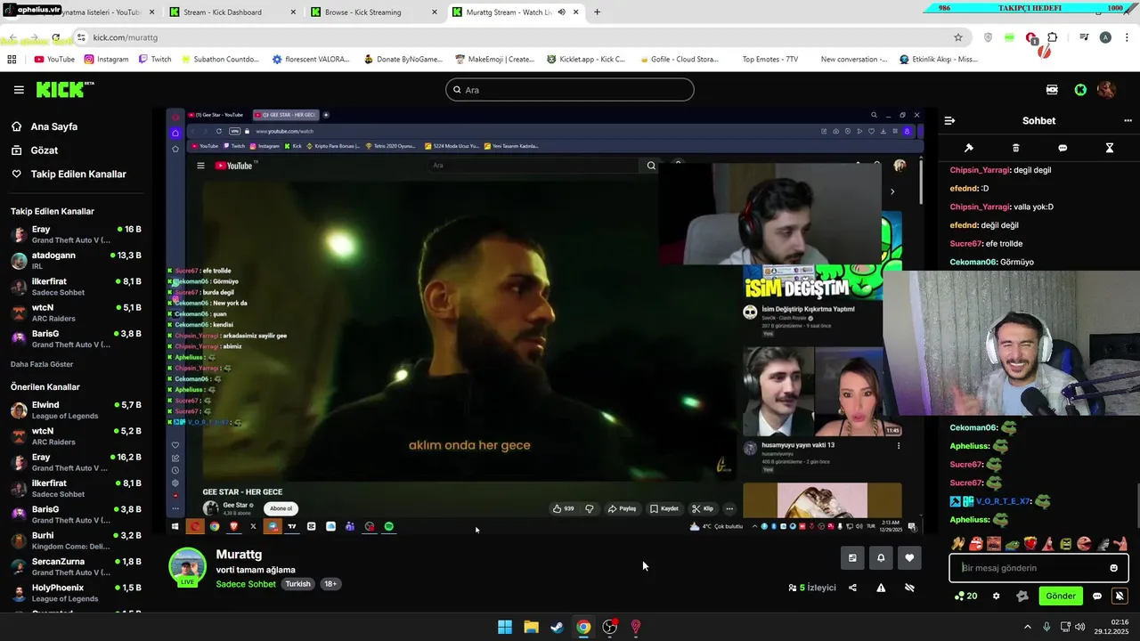
Task: Click the speech bubble icon beside Gönder
Action: [x=1097, y=596]
